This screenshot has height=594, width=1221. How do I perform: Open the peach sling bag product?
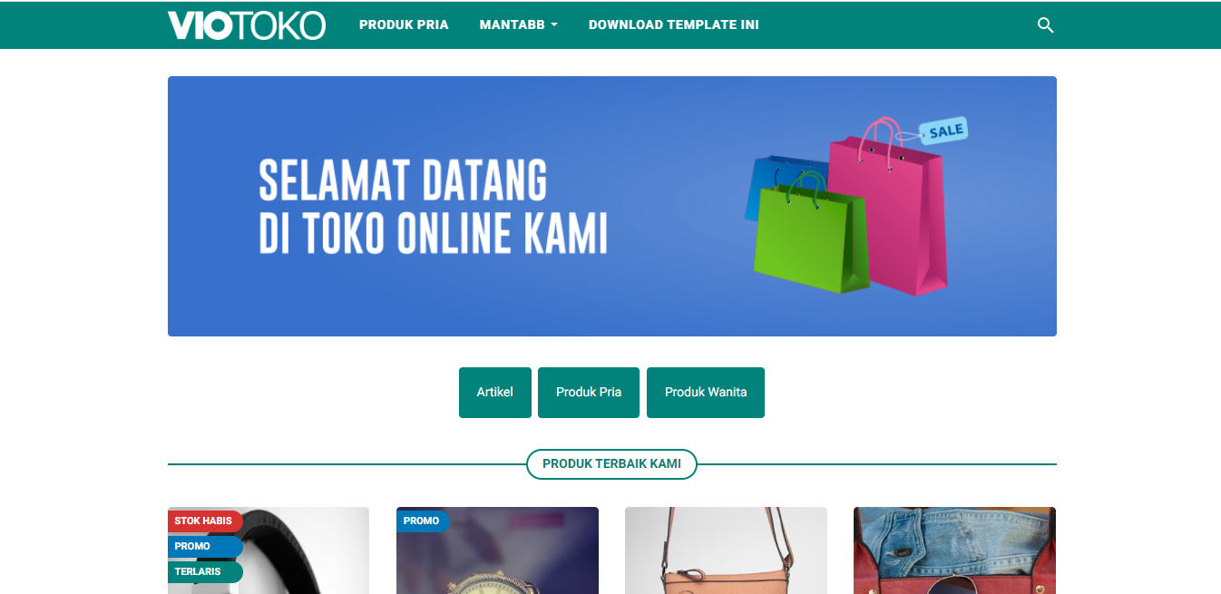point(726,550)
